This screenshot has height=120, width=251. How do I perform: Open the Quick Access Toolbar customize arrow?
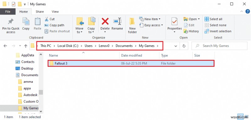pyautogui.click(x=25, y=4)
